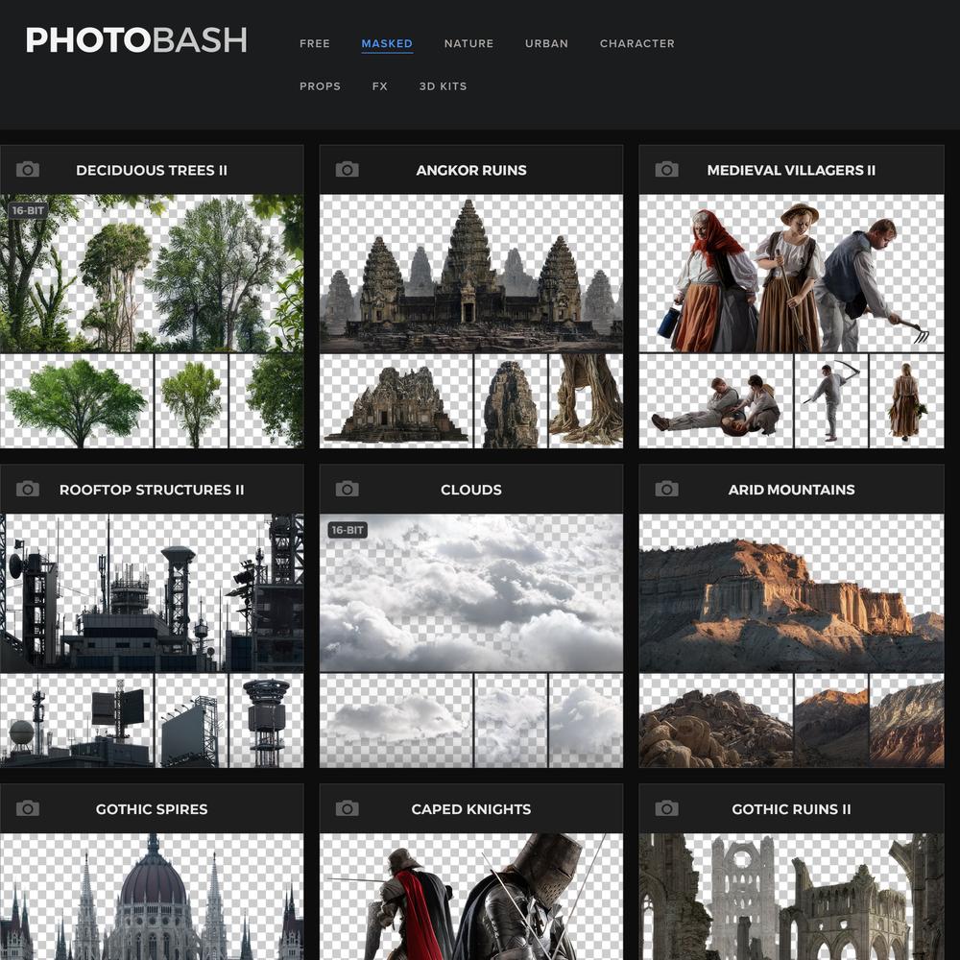Open the ANGKOR RUINS pack title
This screenshot has width=960, height=960.
pyautogui.click(x=471, y=170)
